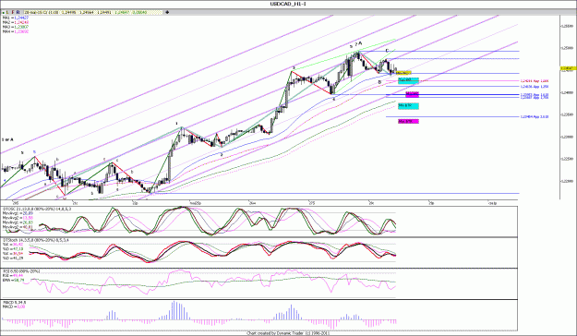This screenshot has width=577, height=336.
Task: Select the MA2 value readout
Action: [x=16, y=22]
